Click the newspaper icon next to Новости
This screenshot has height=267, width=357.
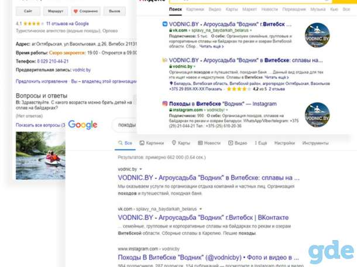click(x=200, y=143)
